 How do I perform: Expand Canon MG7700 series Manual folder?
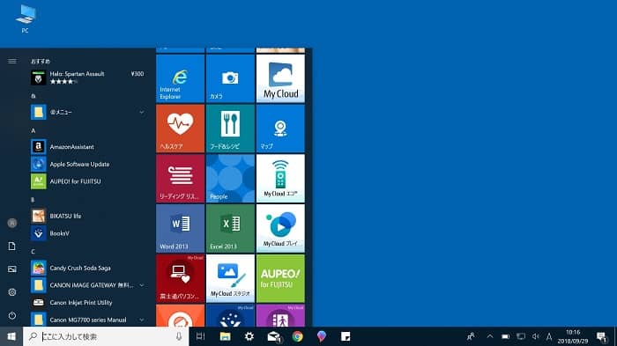(88, 320)
